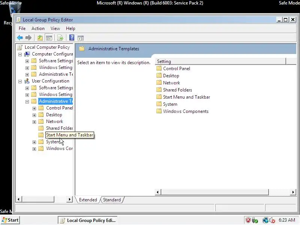Click Windows Components folder icon in settings list
300x225 pixels.
pos(159,111)
